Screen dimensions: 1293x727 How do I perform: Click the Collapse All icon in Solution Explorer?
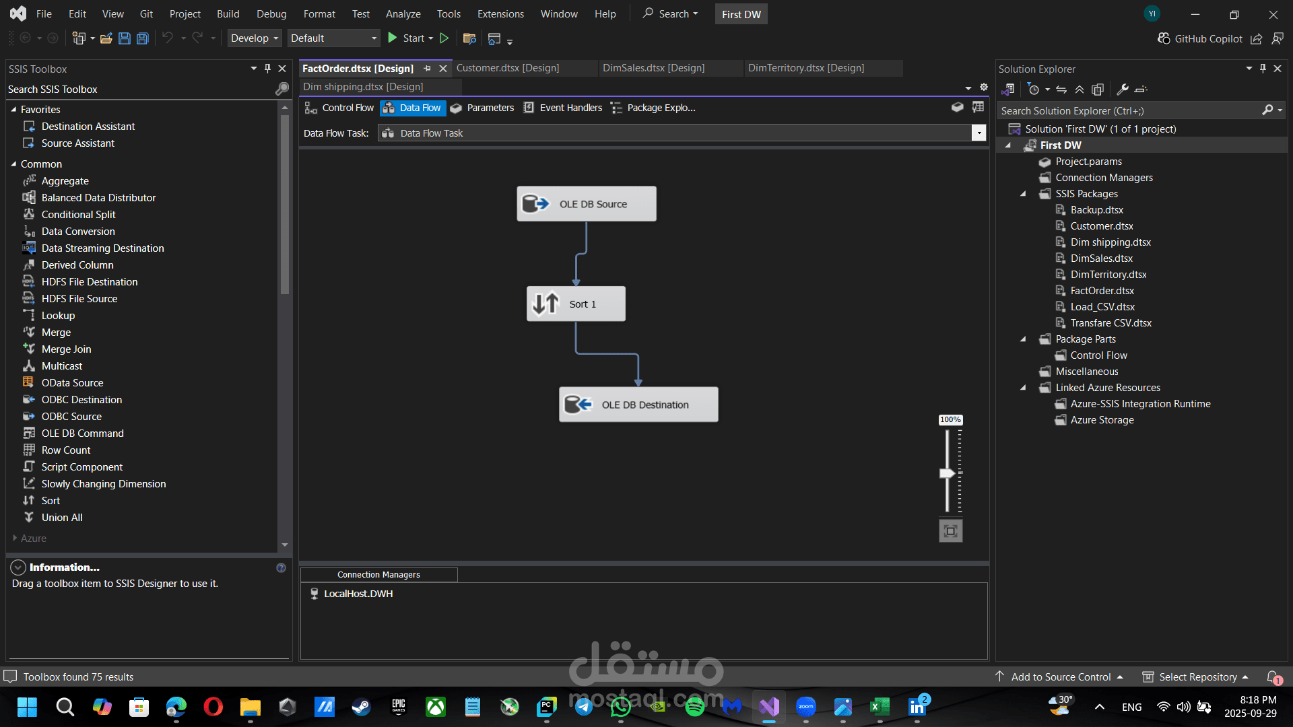click(1080, 90)
